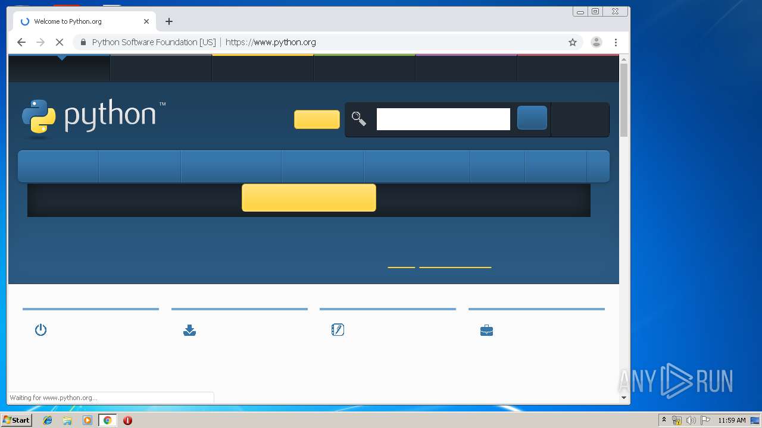762x428 pixels.
Task: Open Windows Media Player from taskbar
Action: (88, 420)
